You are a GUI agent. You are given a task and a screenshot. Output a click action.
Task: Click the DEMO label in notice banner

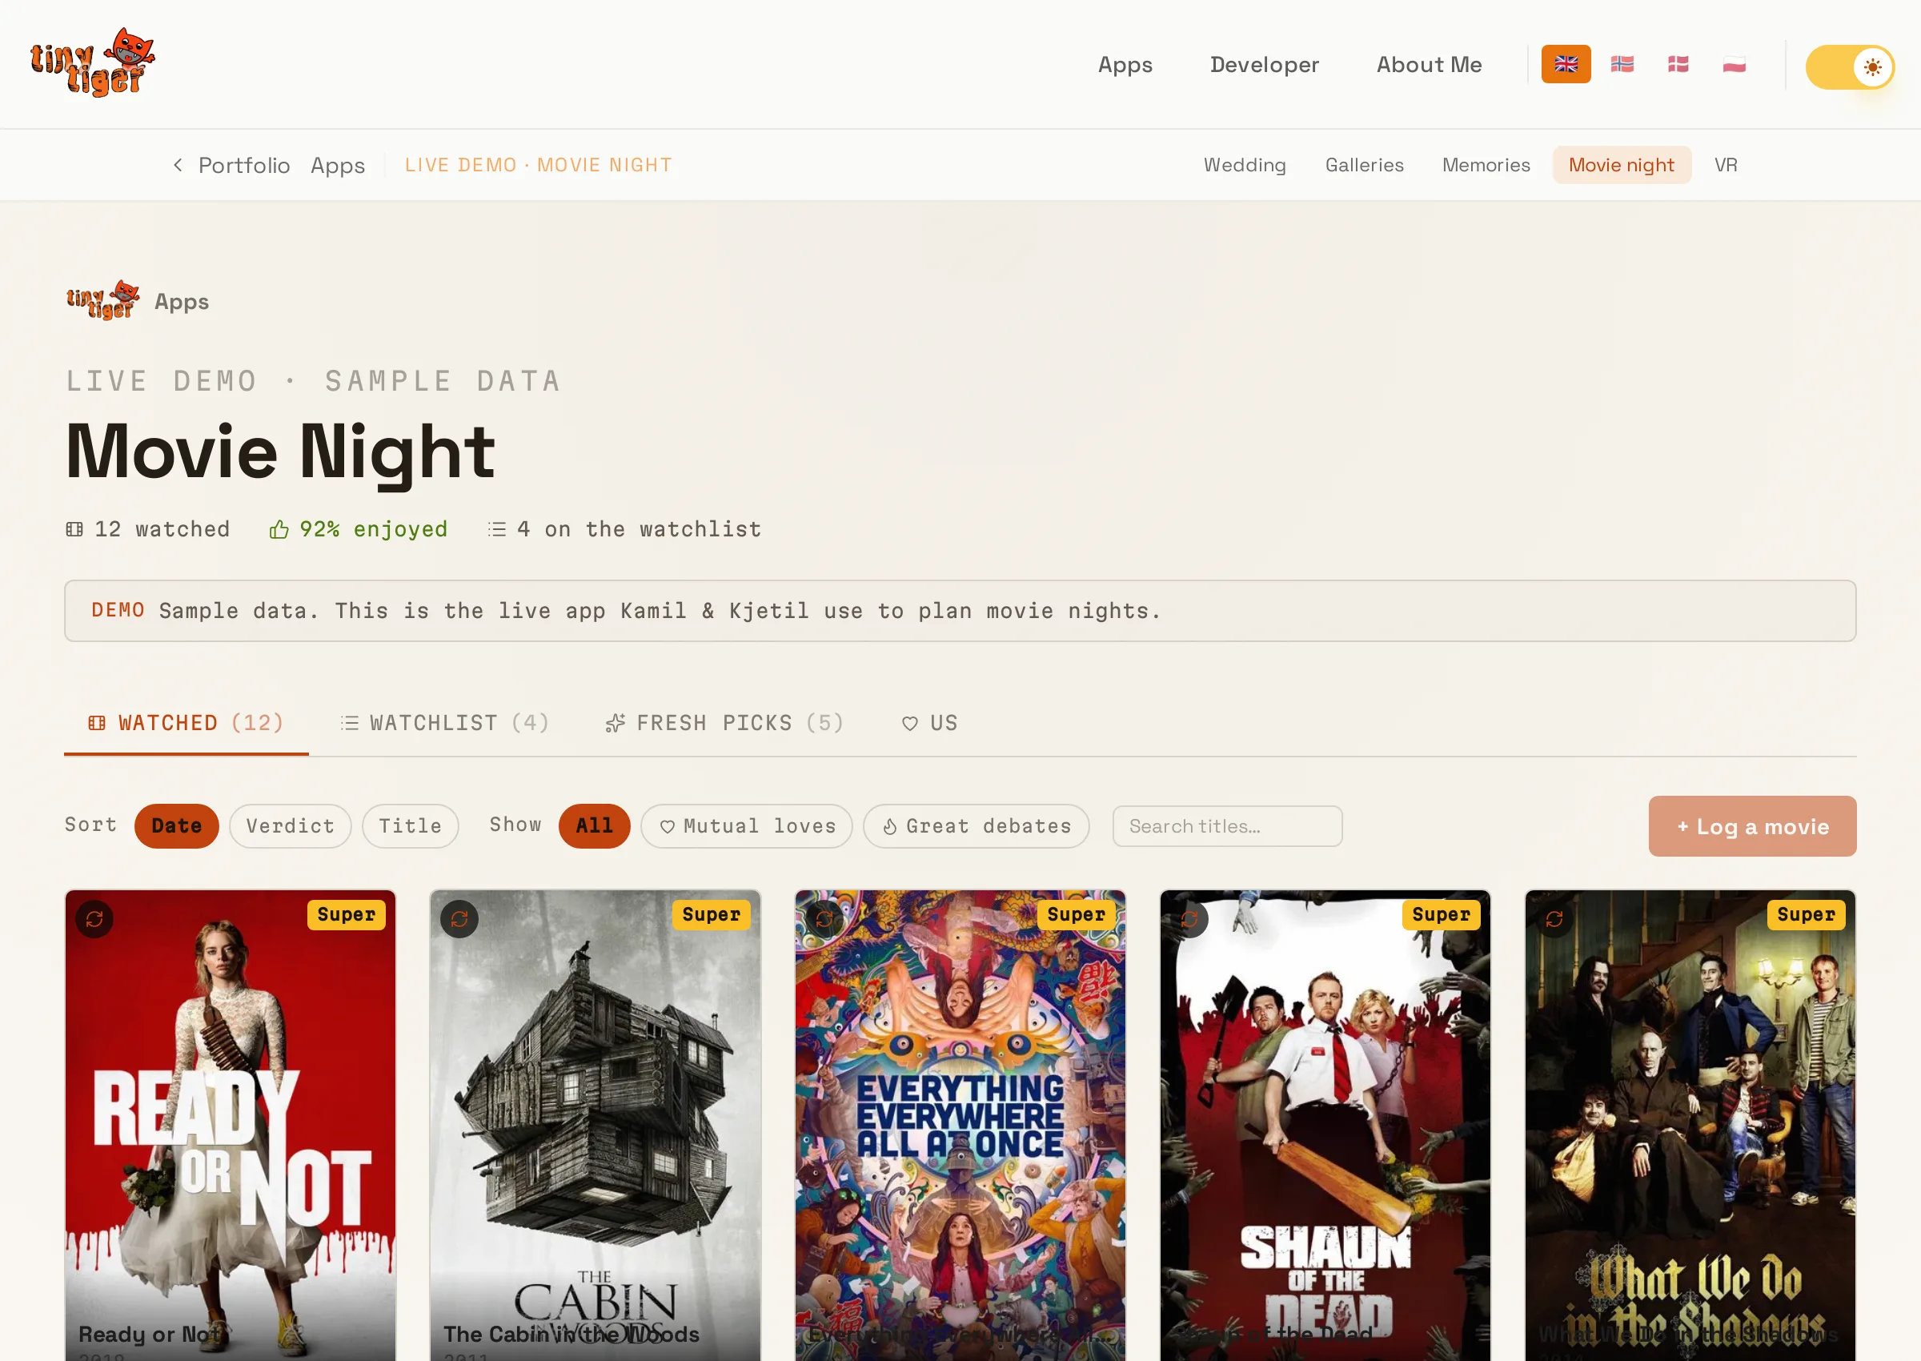118,610
